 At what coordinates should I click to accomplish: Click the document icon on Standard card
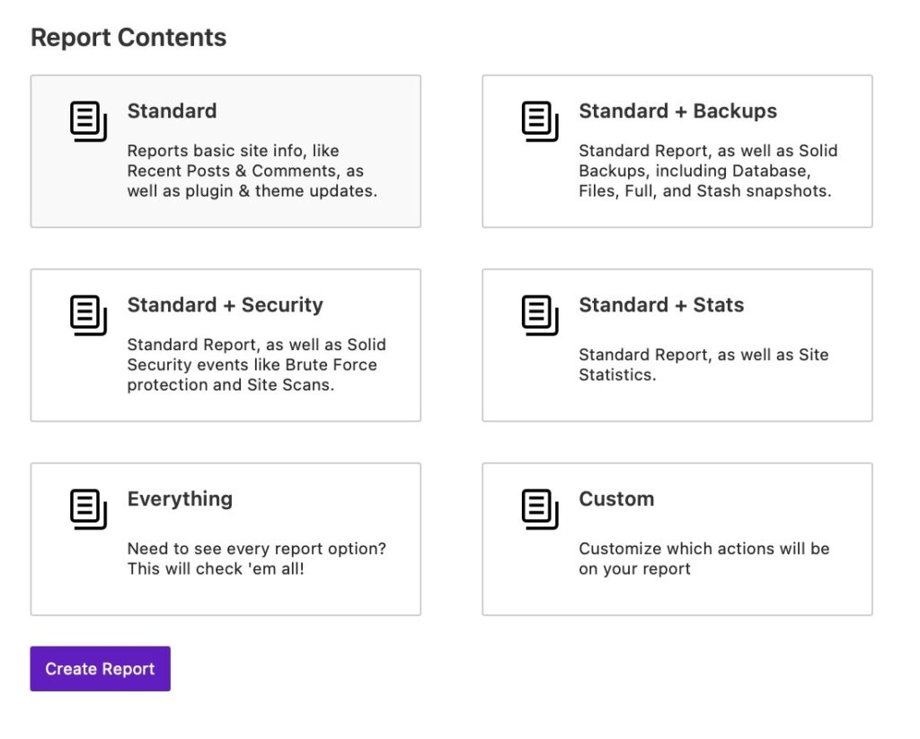pyautogui.click(x=88, y=121)
